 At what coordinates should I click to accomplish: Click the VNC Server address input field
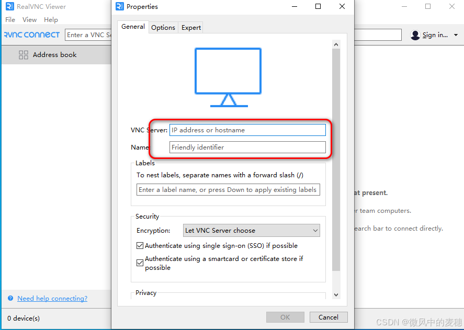247,130
